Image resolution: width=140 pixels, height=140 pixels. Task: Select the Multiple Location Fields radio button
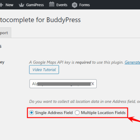77,113
